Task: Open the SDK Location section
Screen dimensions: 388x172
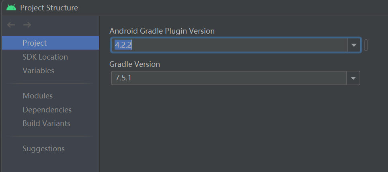Action: click(x=45, y=57)
